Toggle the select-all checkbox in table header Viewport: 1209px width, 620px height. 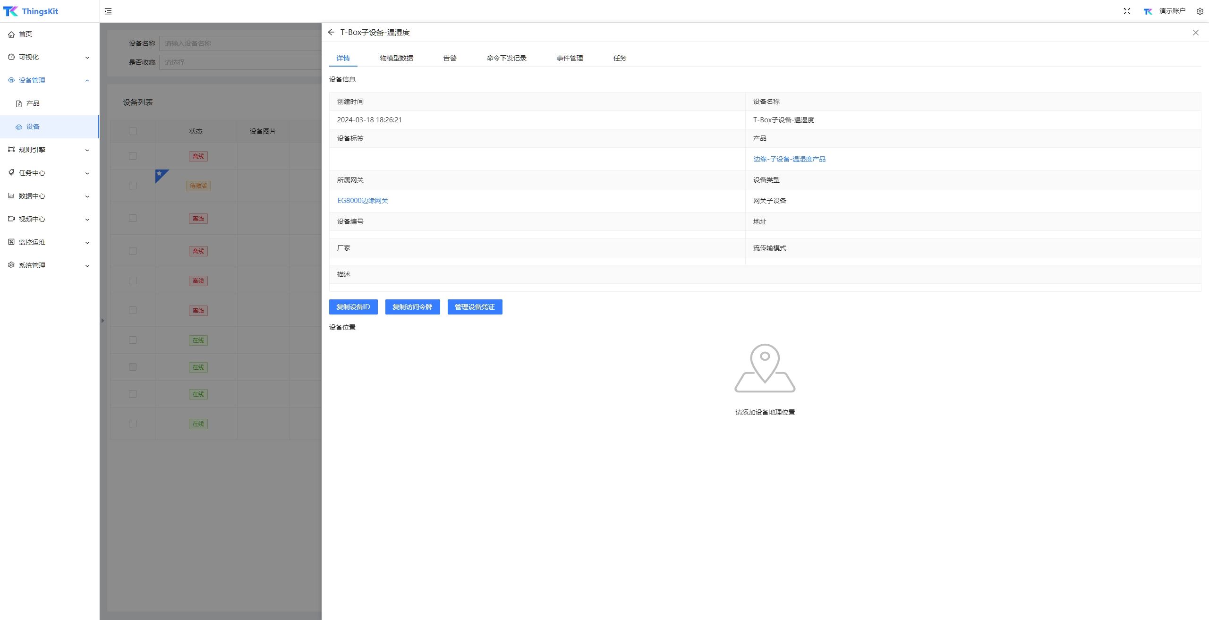[x=133, y=131]
